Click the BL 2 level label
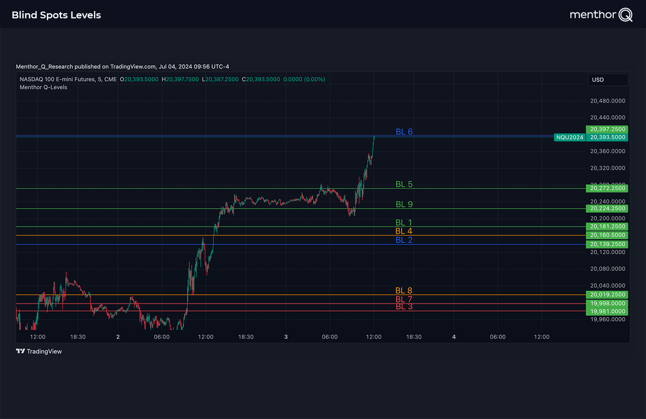 (x=404, y=240)
